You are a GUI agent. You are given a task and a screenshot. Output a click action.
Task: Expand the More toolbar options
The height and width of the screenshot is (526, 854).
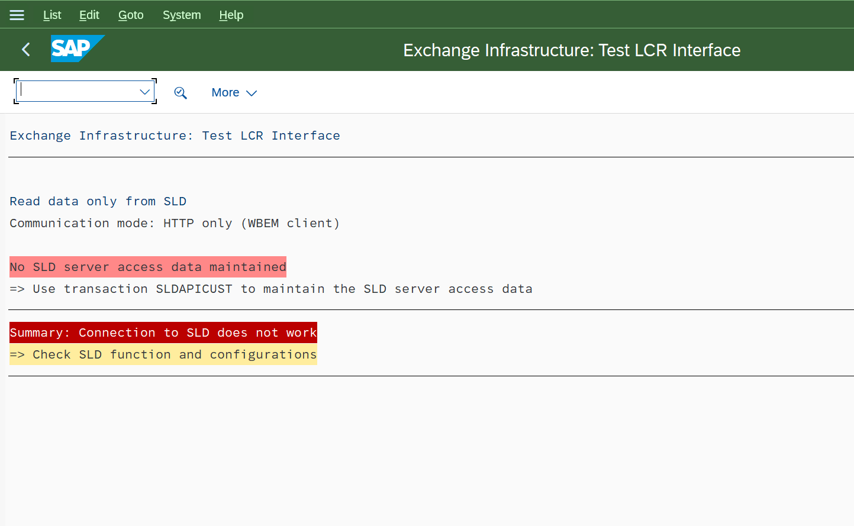click(234, 93)
